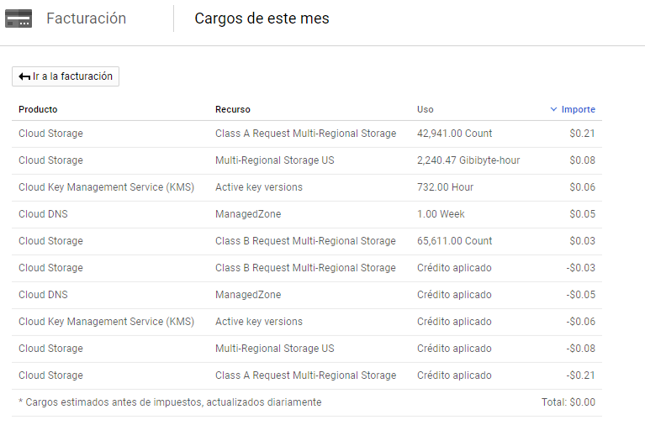Click the $0.08 amount value
This screenshot has width=645, height=441.
[582, 160]
